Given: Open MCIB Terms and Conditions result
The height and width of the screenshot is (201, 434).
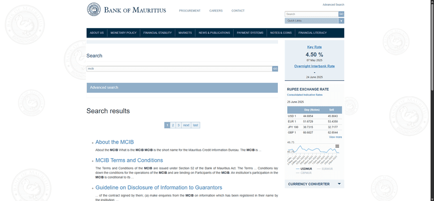Looking at the screenshot, I should [x=129, y=160].
